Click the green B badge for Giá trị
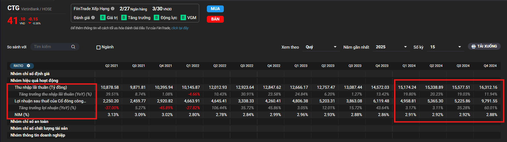 click(103, 17)
